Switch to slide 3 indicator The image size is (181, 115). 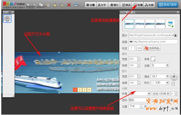(84, 90)
